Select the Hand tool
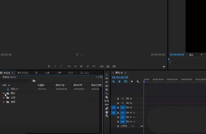Viewport: 206px width, 134px height. tap(106, 112)
